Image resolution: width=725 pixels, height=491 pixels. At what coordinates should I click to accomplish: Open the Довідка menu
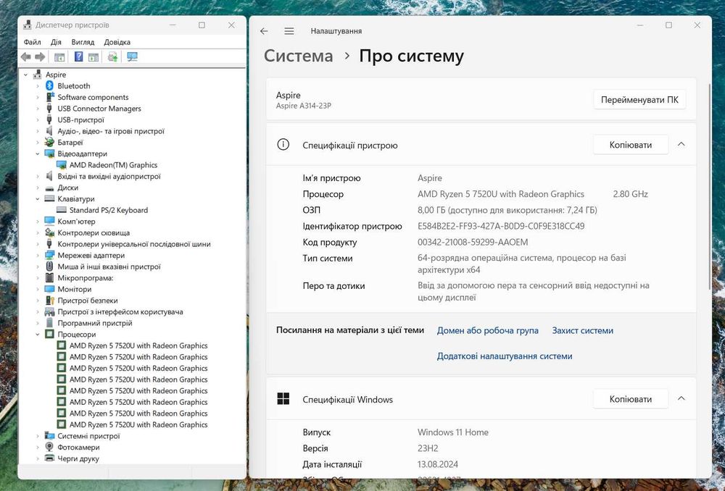(117, 42)
